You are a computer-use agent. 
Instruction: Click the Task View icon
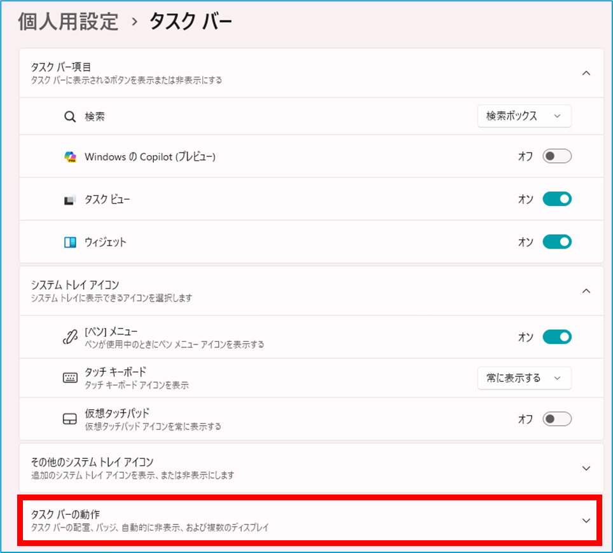coord(70,200)
